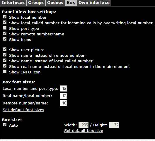Image resolution: width=155 pixels, height=141 pixels.
Task: Switch to the Interfaces tab
Action: pyautogui.click(x=13, y=3)
